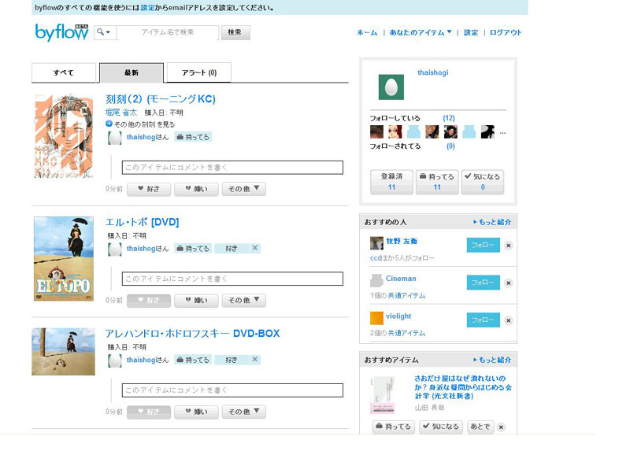Click the 持ってる stat button in profile
Viewport: 630px width, 451px height.
pos(436,182)
